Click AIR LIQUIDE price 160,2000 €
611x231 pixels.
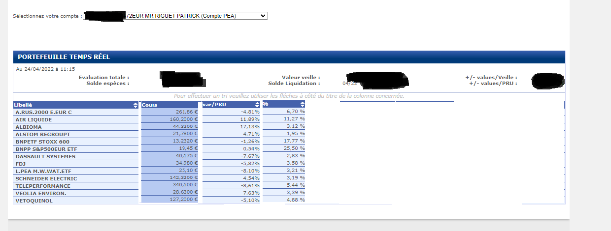(x=183, y=119)
